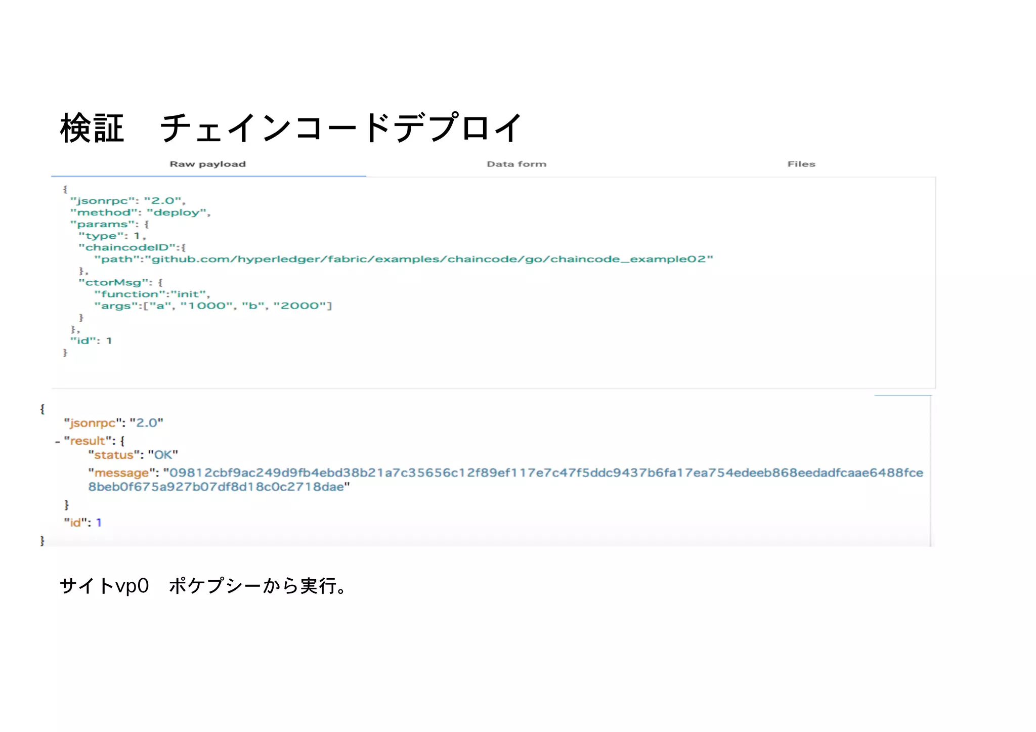Click the "status": "OK" response line
1036x732 pixels.
point(134,455)
